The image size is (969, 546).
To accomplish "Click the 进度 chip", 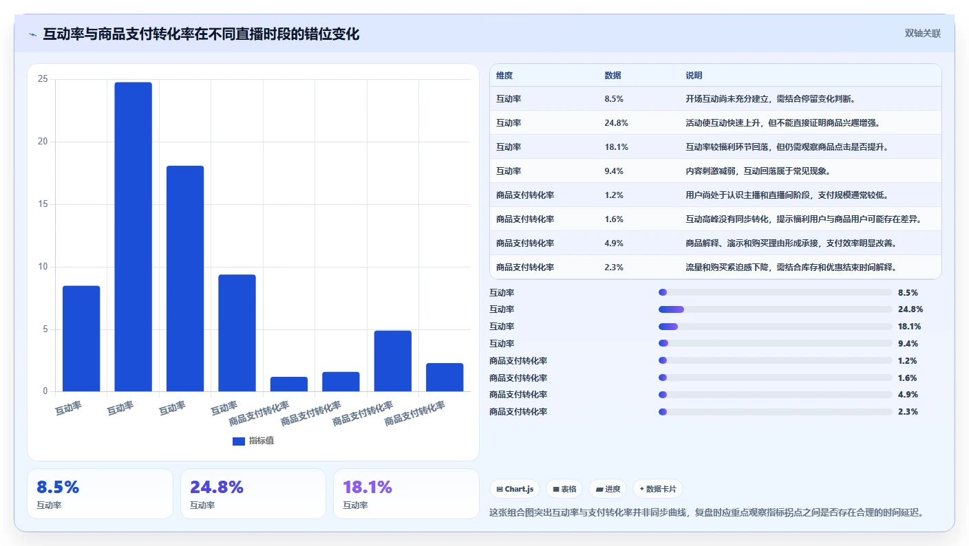I will pos(607,489).
